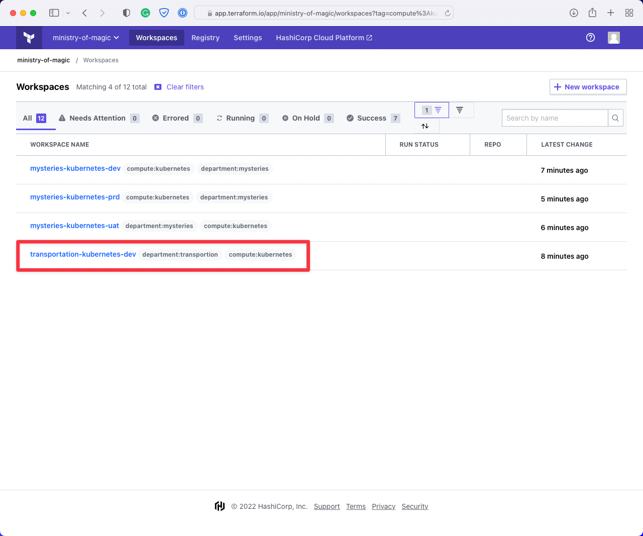Click the RUN STATUS column header
The image size is (643, 536).
419,145
